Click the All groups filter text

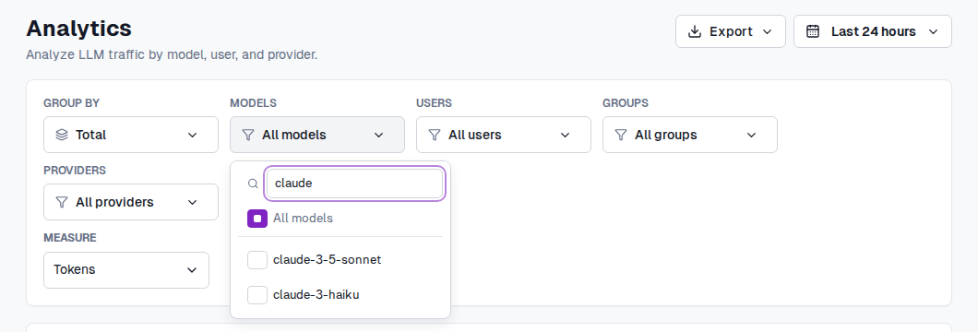(666, 135)
